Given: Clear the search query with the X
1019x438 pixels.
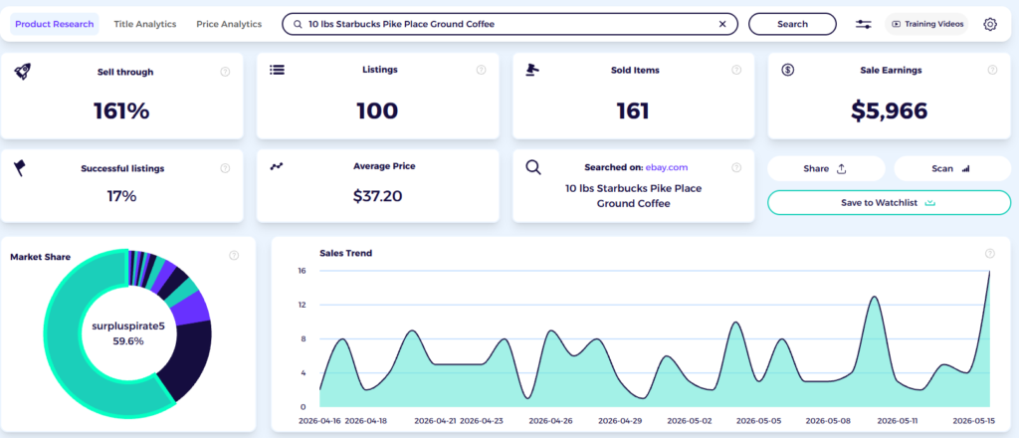Looking at the screenshot, I should coord(722,24).
